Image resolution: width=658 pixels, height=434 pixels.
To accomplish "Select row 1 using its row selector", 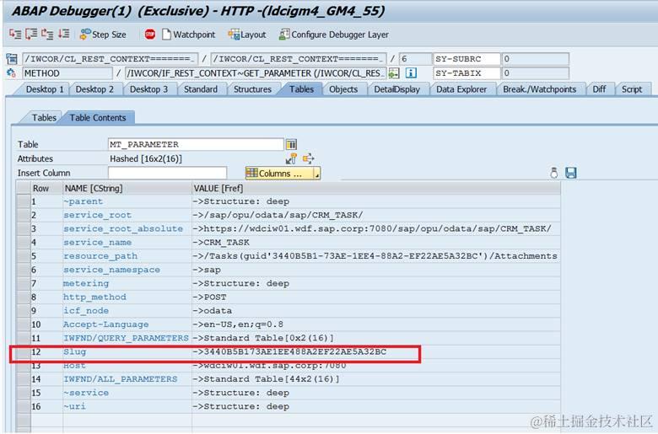I will (x=23, y=201).
